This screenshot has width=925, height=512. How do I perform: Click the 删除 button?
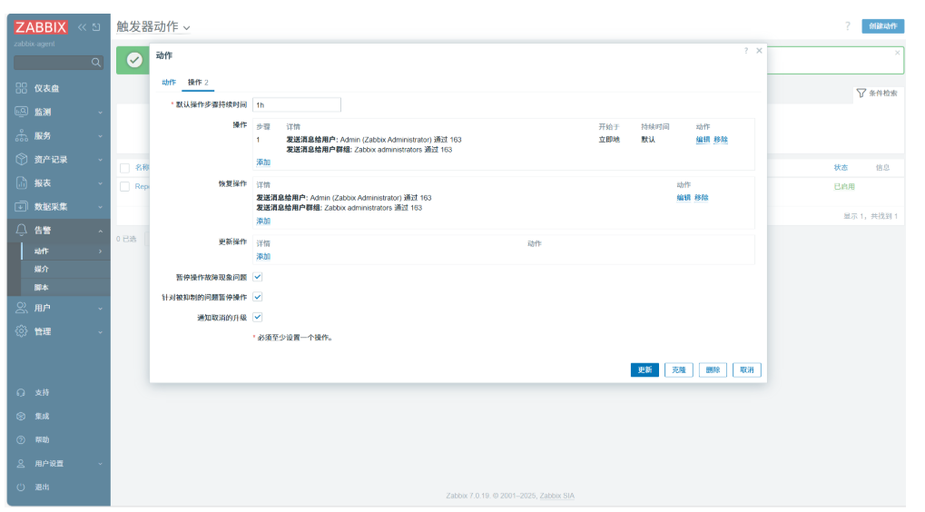(x=713, y=369)
